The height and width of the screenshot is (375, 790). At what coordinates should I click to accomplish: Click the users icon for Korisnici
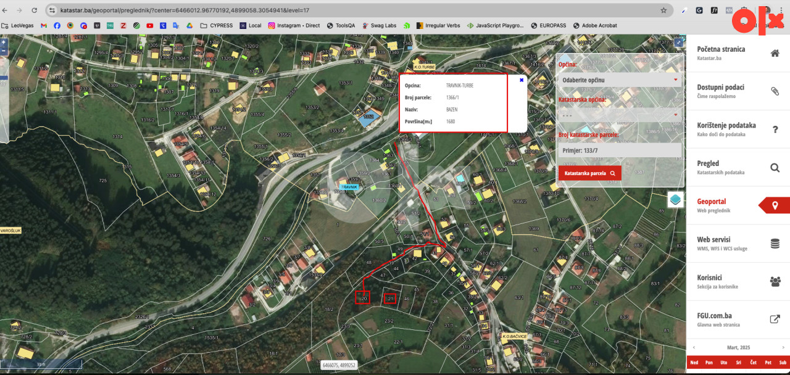[775, 282]
